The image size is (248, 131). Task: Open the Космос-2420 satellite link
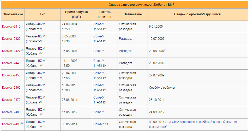(11, 39)
